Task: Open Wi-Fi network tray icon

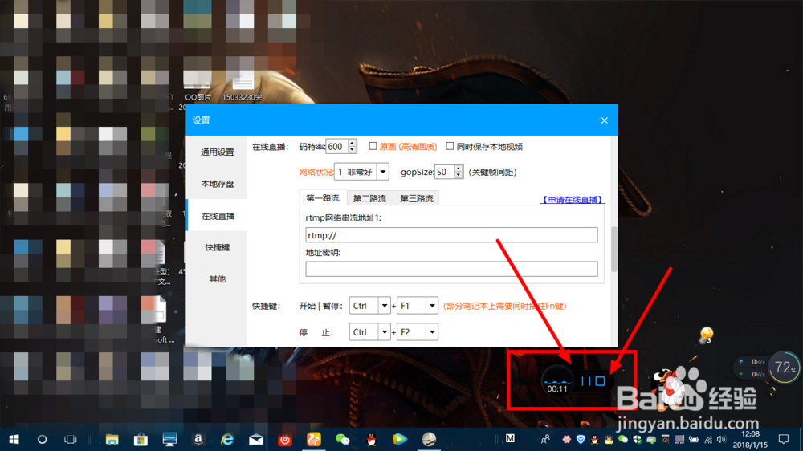Action: (x=708, y=439)
